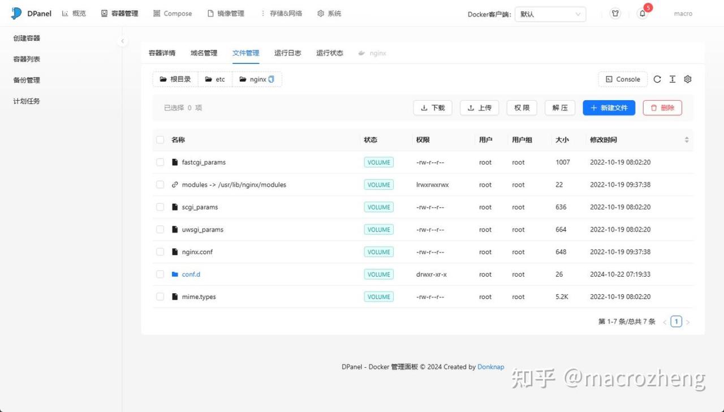Click the 上传 upload button
Viewport: 724px width, 412px height.
coord(479,108)
